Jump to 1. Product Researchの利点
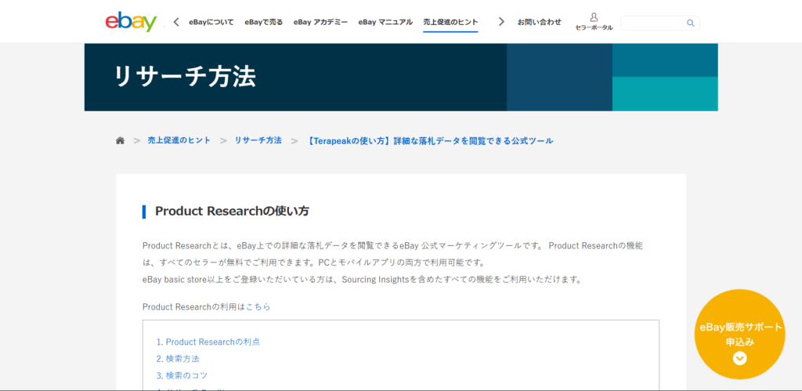 208,342
